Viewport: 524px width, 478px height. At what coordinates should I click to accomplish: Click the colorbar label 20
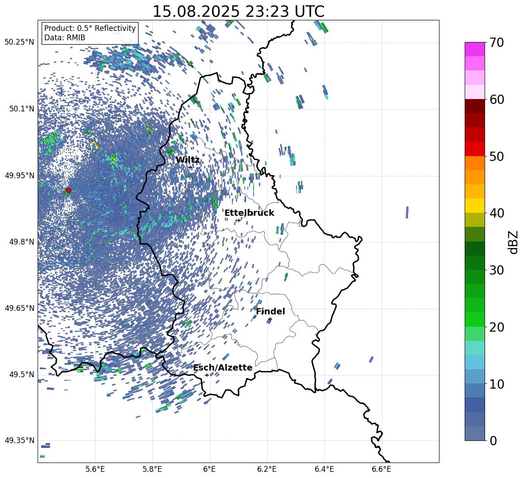[x=497, y=327]
